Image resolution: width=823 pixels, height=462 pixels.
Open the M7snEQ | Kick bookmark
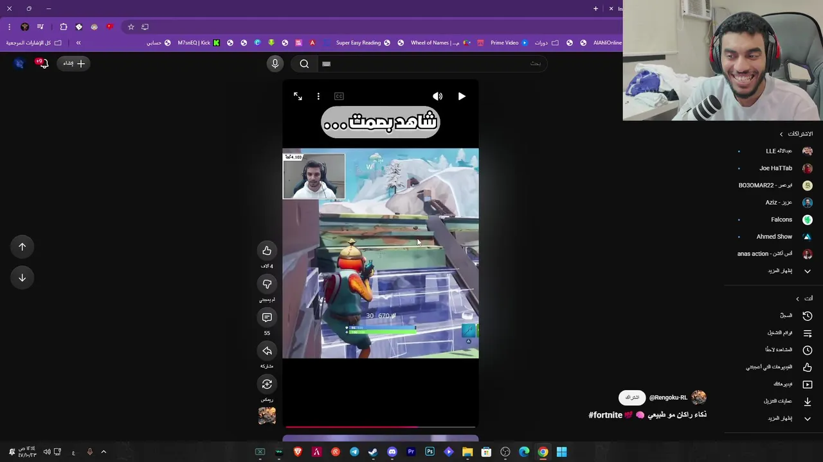click(199, 43)
